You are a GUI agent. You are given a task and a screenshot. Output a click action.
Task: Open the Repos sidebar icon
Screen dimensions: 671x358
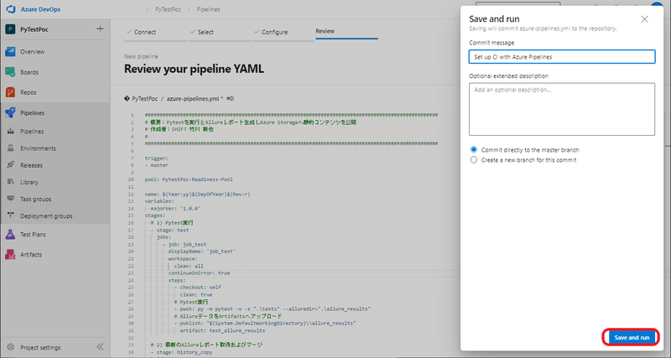[x=10, y=92]
